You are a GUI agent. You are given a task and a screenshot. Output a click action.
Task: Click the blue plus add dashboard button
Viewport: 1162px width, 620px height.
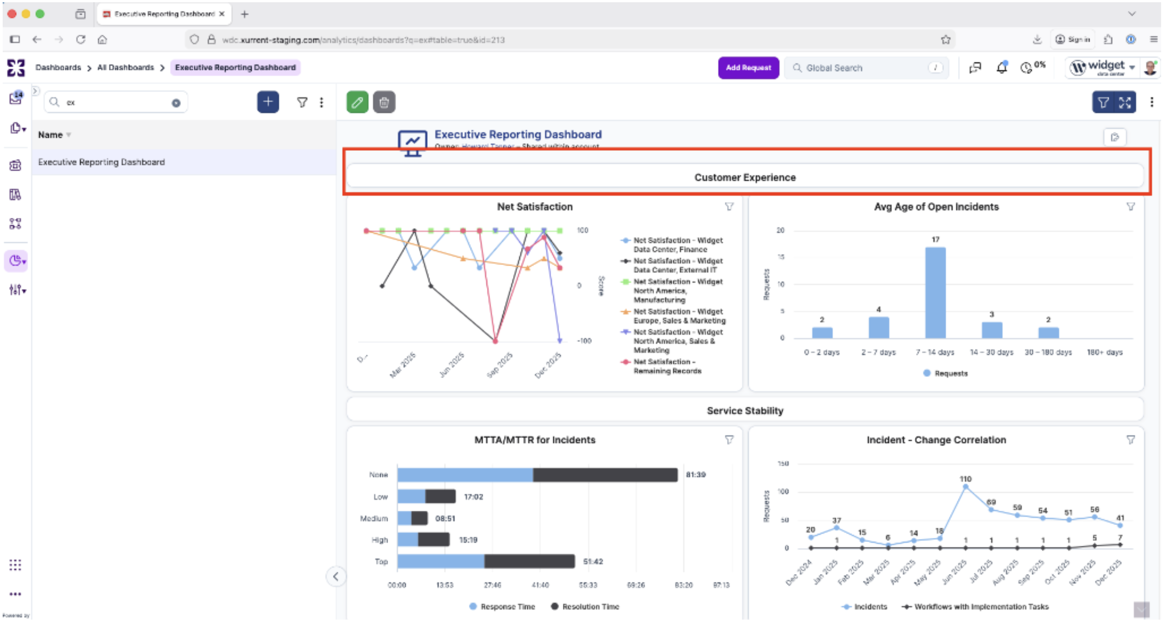[x=268, y=102]
